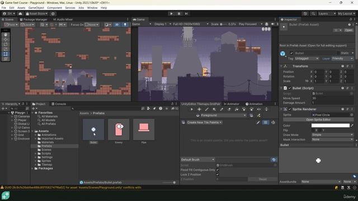This screenshot has height=201, width=358.
Task: Toggle Bullet object active checkbox
Action: coord(291,53)
